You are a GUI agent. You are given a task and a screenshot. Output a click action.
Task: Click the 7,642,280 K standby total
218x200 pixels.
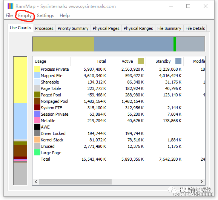click(x=170, y=159)
